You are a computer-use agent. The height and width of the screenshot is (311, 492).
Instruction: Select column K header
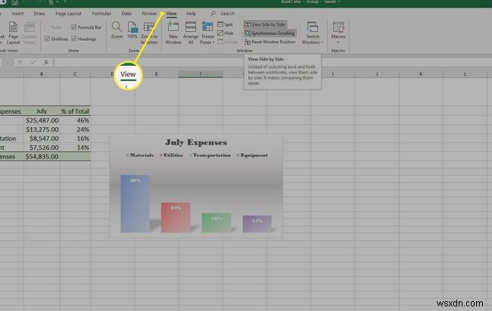[x=421, y=74]
